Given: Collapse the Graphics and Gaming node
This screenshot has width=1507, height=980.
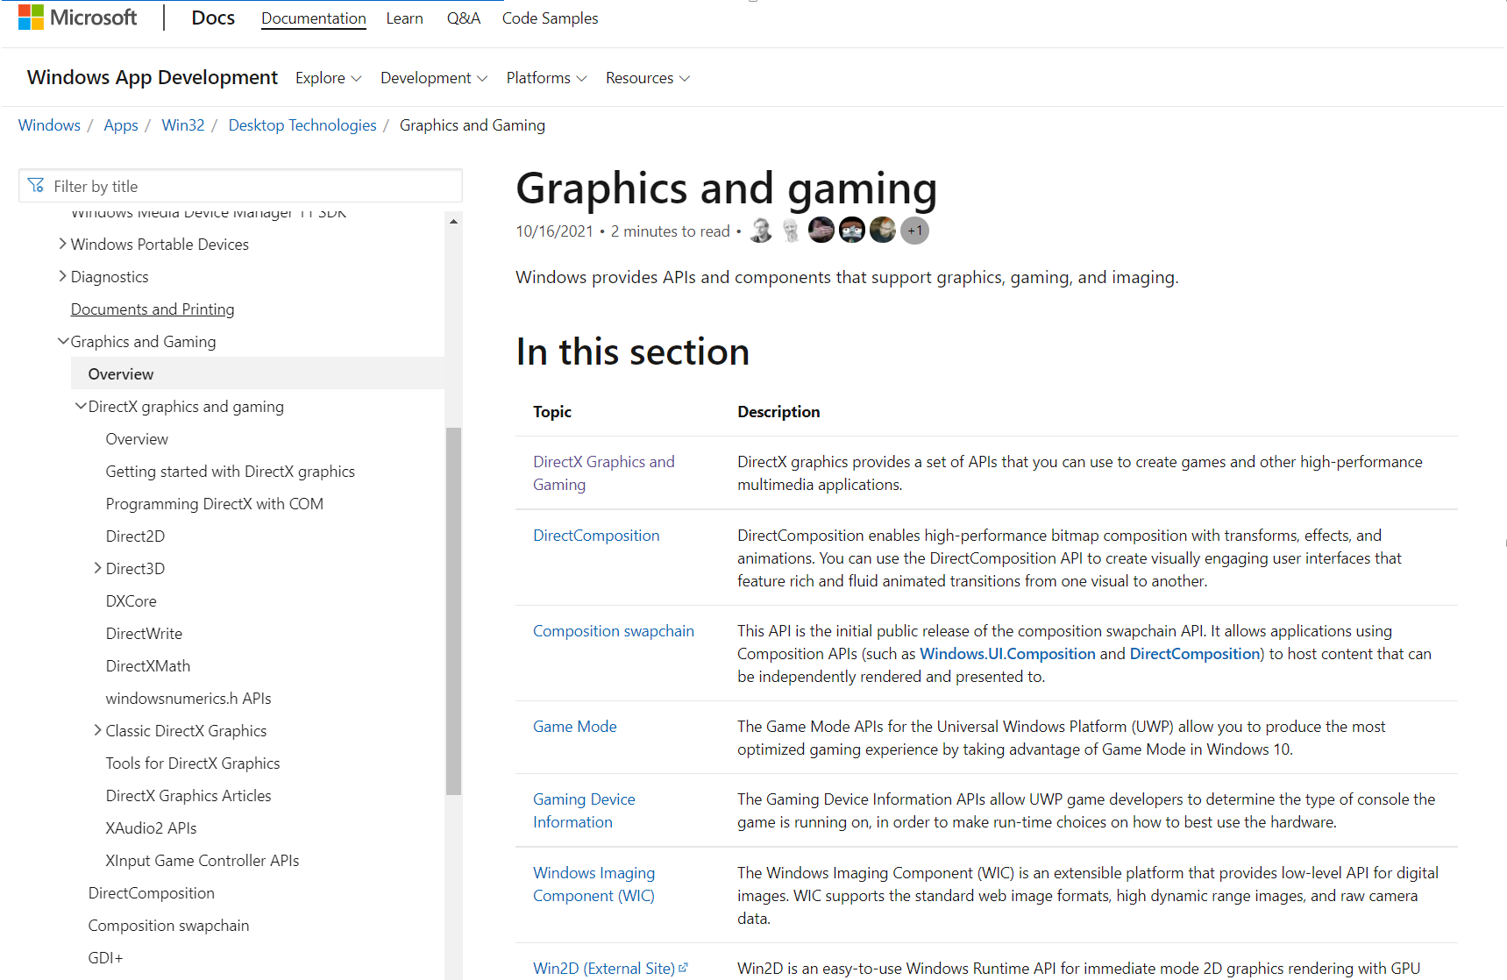Looking at the screenshot, I should click(x=62, y=341).
